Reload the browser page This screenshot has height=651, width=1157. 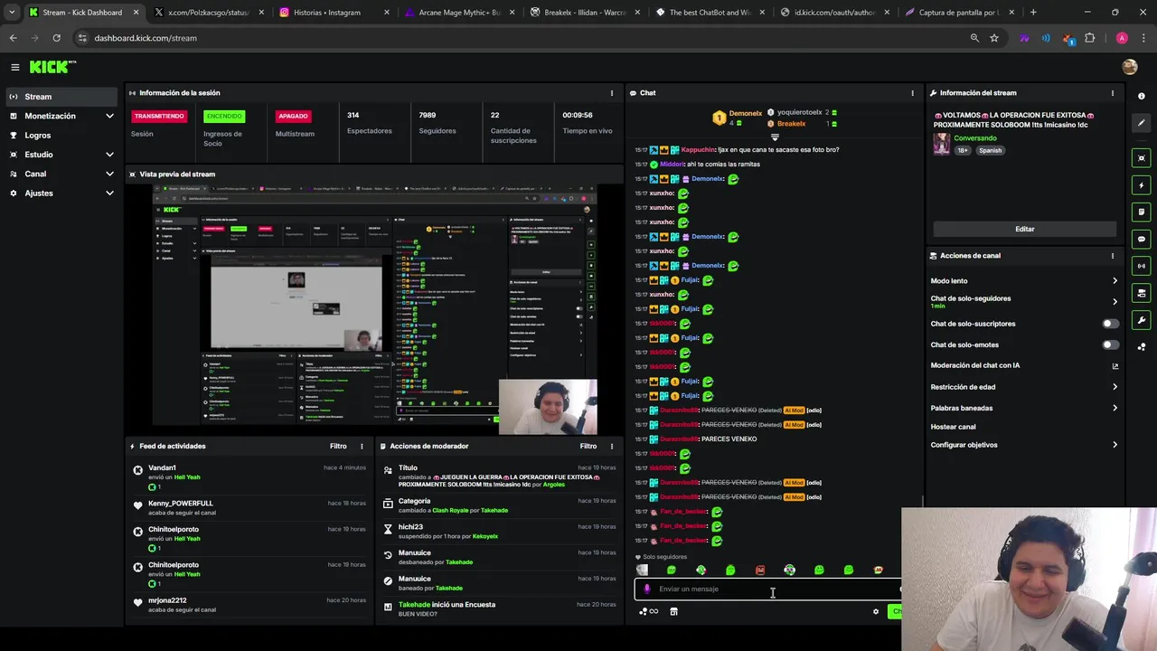(x=56, y=38)
